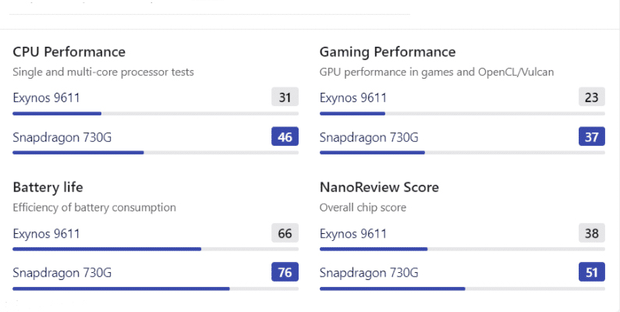
Task: Click the Battery life score badge 66
Action: click(x=285, y=233)
